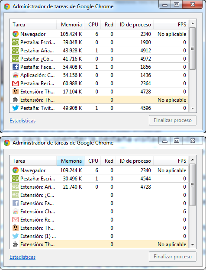Sort by CPU column in bottom window
This screenshot has height=270, width=206.
pos(93,161)
